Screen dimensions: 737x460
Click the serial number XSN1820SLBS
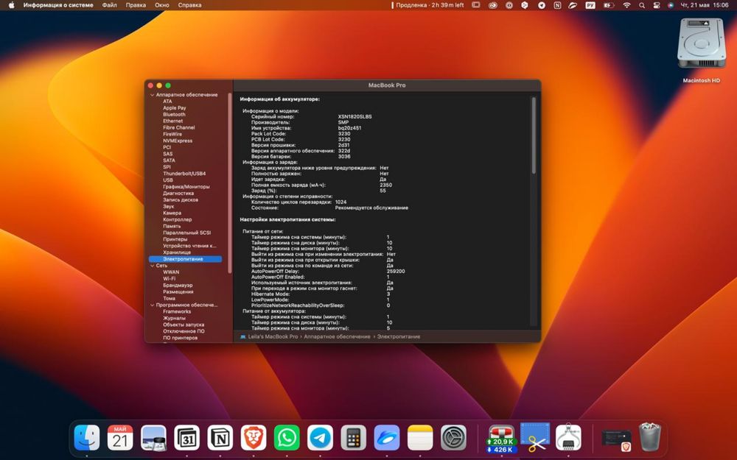355,116
